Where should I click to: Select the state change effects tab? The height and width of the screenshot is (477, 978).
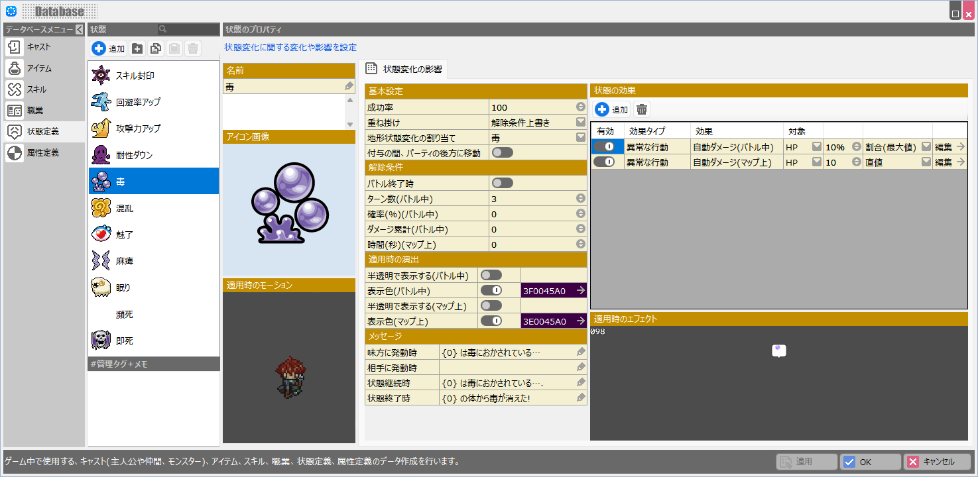(404, 69)
